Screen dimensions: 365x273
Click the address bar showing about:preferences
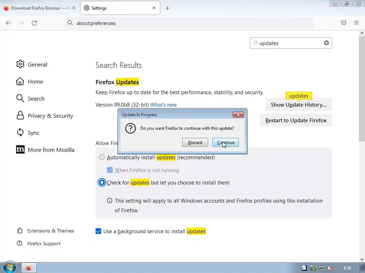point(189,23)
